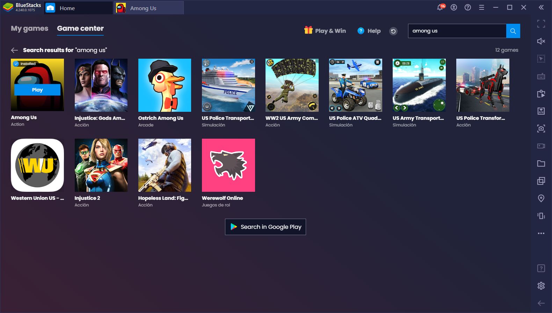Click the Ostrich Among Us title
Image resolution: width=552 pixels, height=313 pixels.
(161, 118)
